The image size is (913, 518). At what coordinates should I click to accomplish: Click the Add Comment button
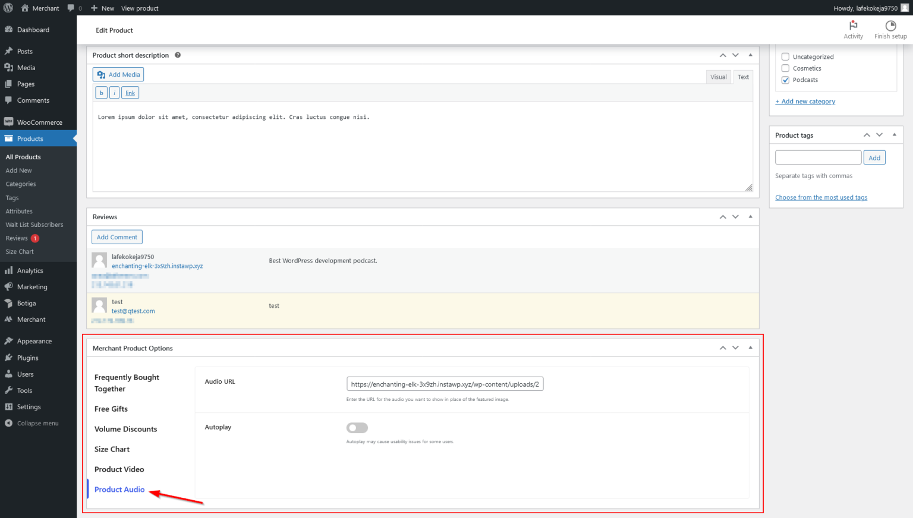click(117, 237)
